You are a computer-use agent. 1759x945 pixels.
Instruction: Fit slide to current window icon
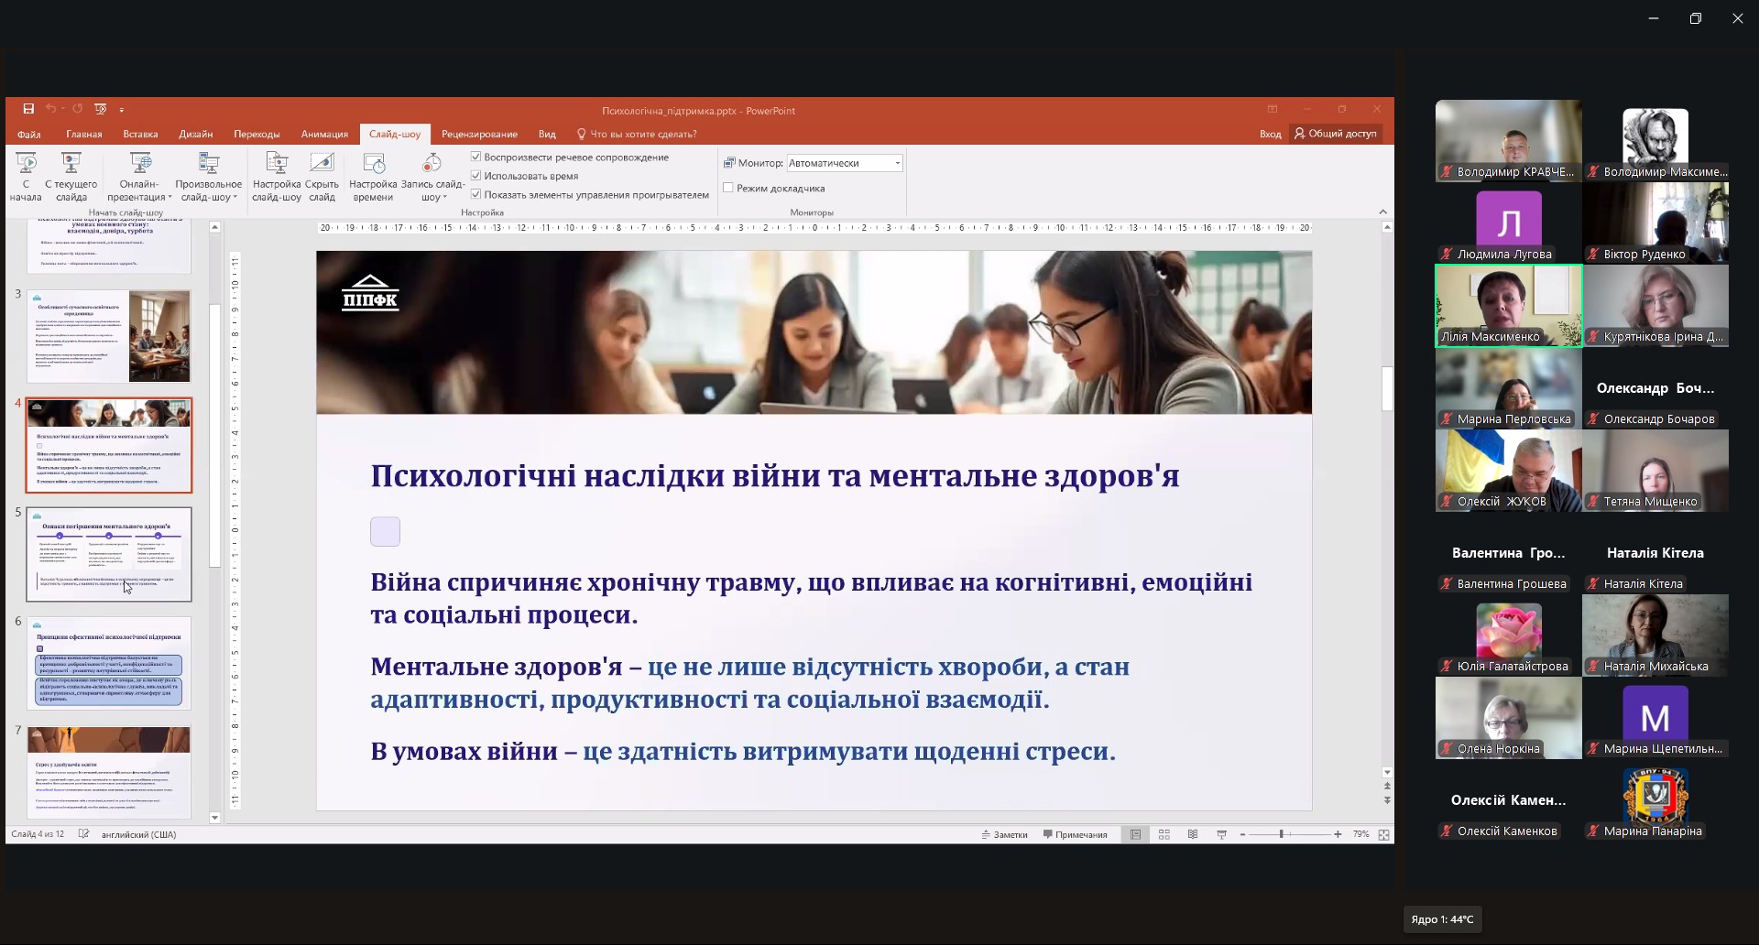[x=1383, y=835]
